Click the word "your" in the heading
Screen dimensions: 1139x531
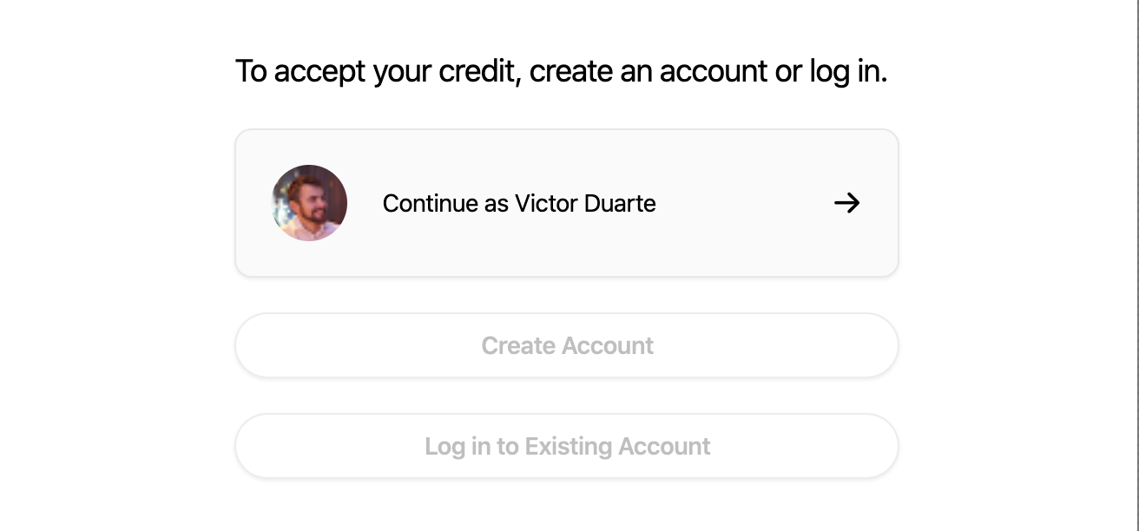click(402, 71)
